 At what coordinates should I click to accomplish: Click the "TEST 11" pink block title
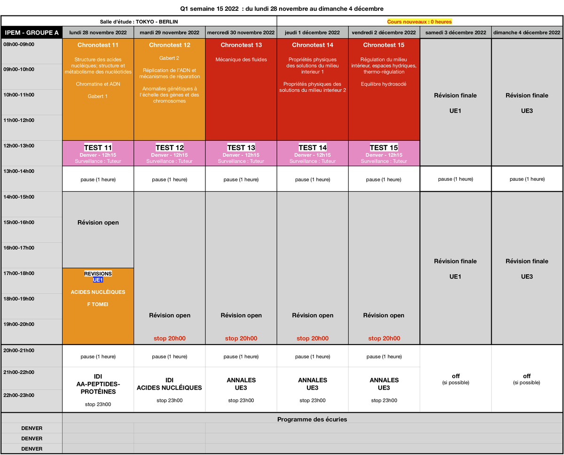pyautogui.click(x=98, y=148)
